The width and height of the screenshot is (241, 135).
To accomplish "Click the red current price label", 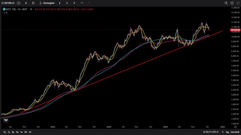I will tap(235, 30).
